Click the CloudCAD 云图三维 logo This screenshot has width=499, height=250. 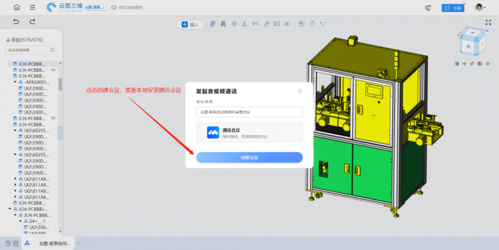[65, 7]
